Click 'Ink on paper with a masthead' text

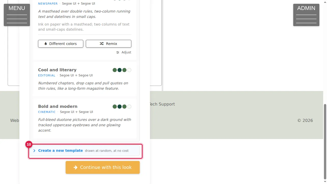[84, 27]
